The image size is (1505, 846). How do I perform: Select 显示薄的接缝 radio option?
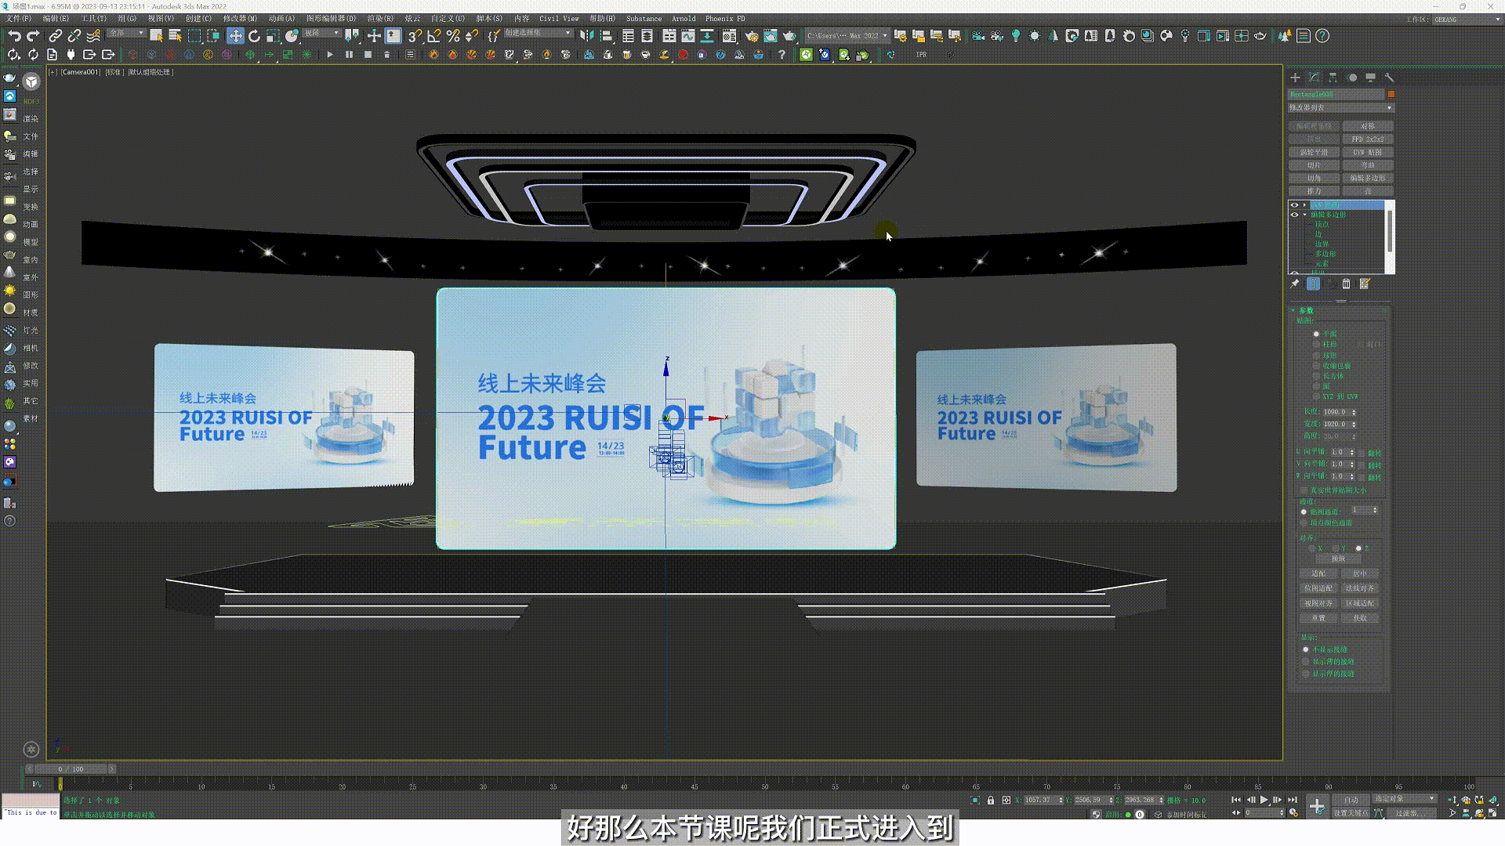click(1306, 662)
